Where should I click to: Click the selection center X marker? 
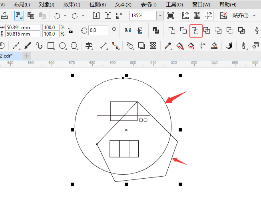[x=126, y=130]
